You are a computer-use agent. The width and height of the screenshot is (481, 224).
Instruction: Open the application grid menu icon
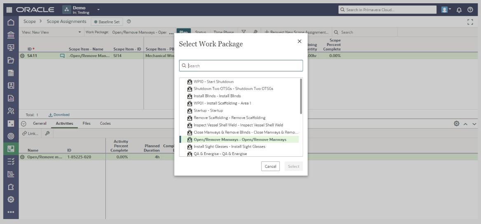(x=9, y=10)
